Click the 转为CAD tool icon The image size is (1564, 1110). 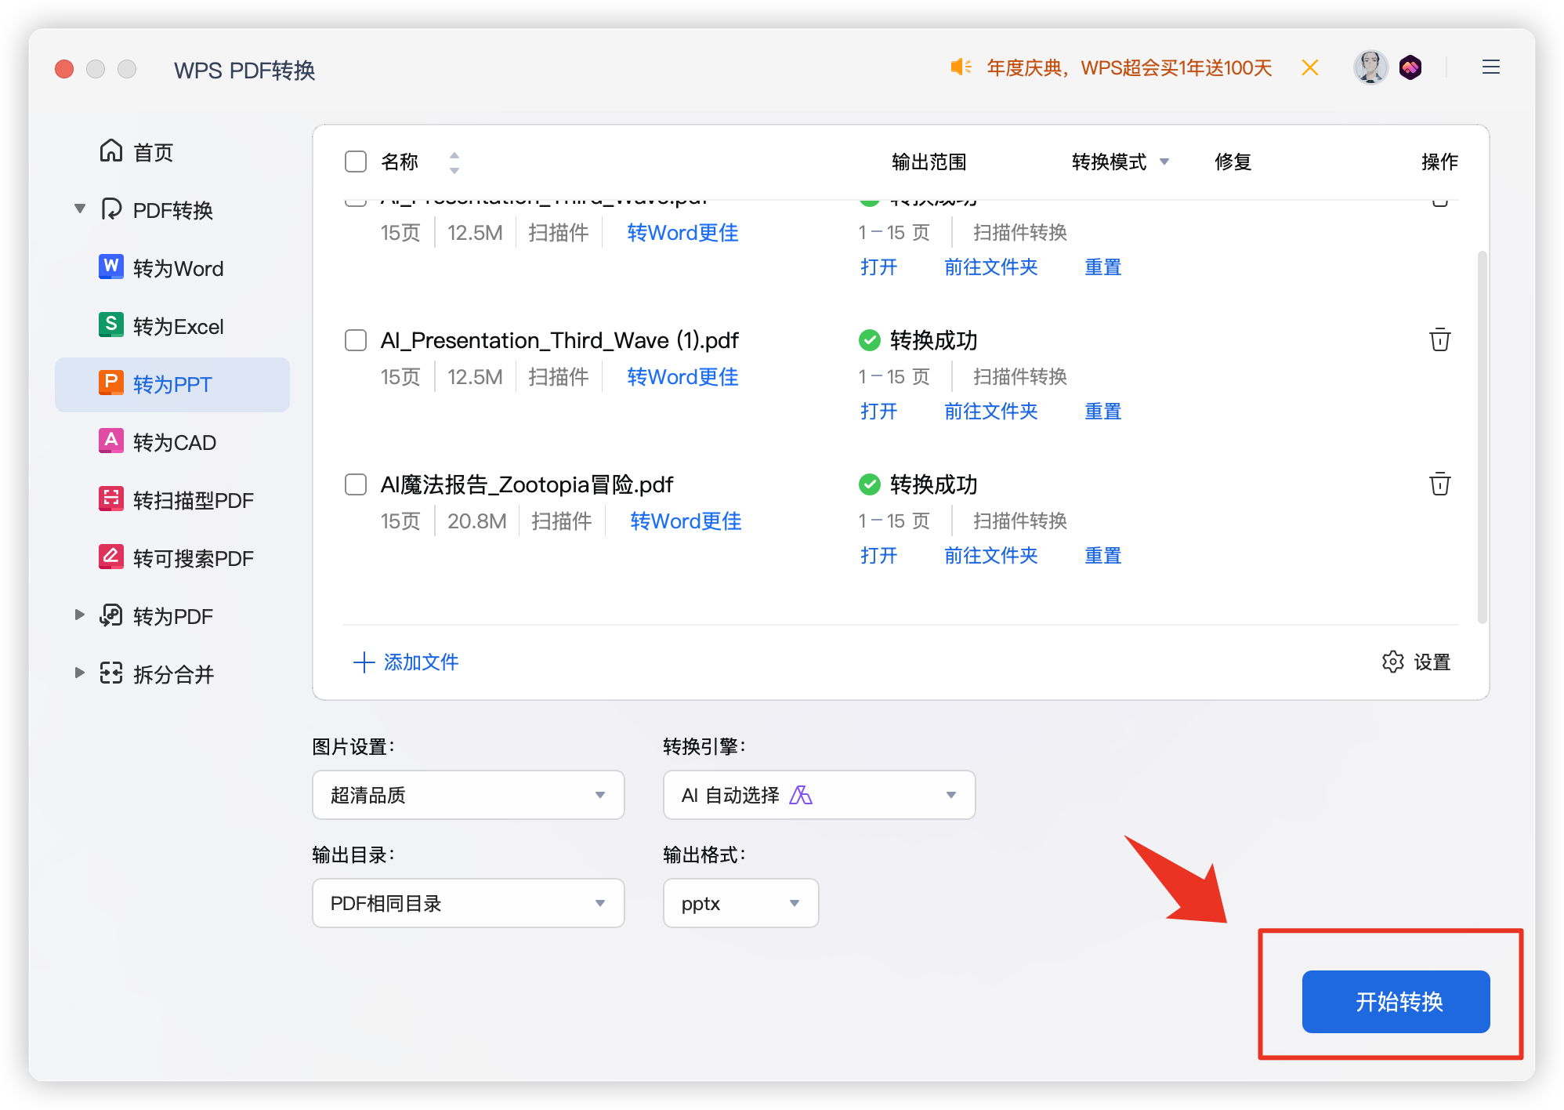point(111,441)
